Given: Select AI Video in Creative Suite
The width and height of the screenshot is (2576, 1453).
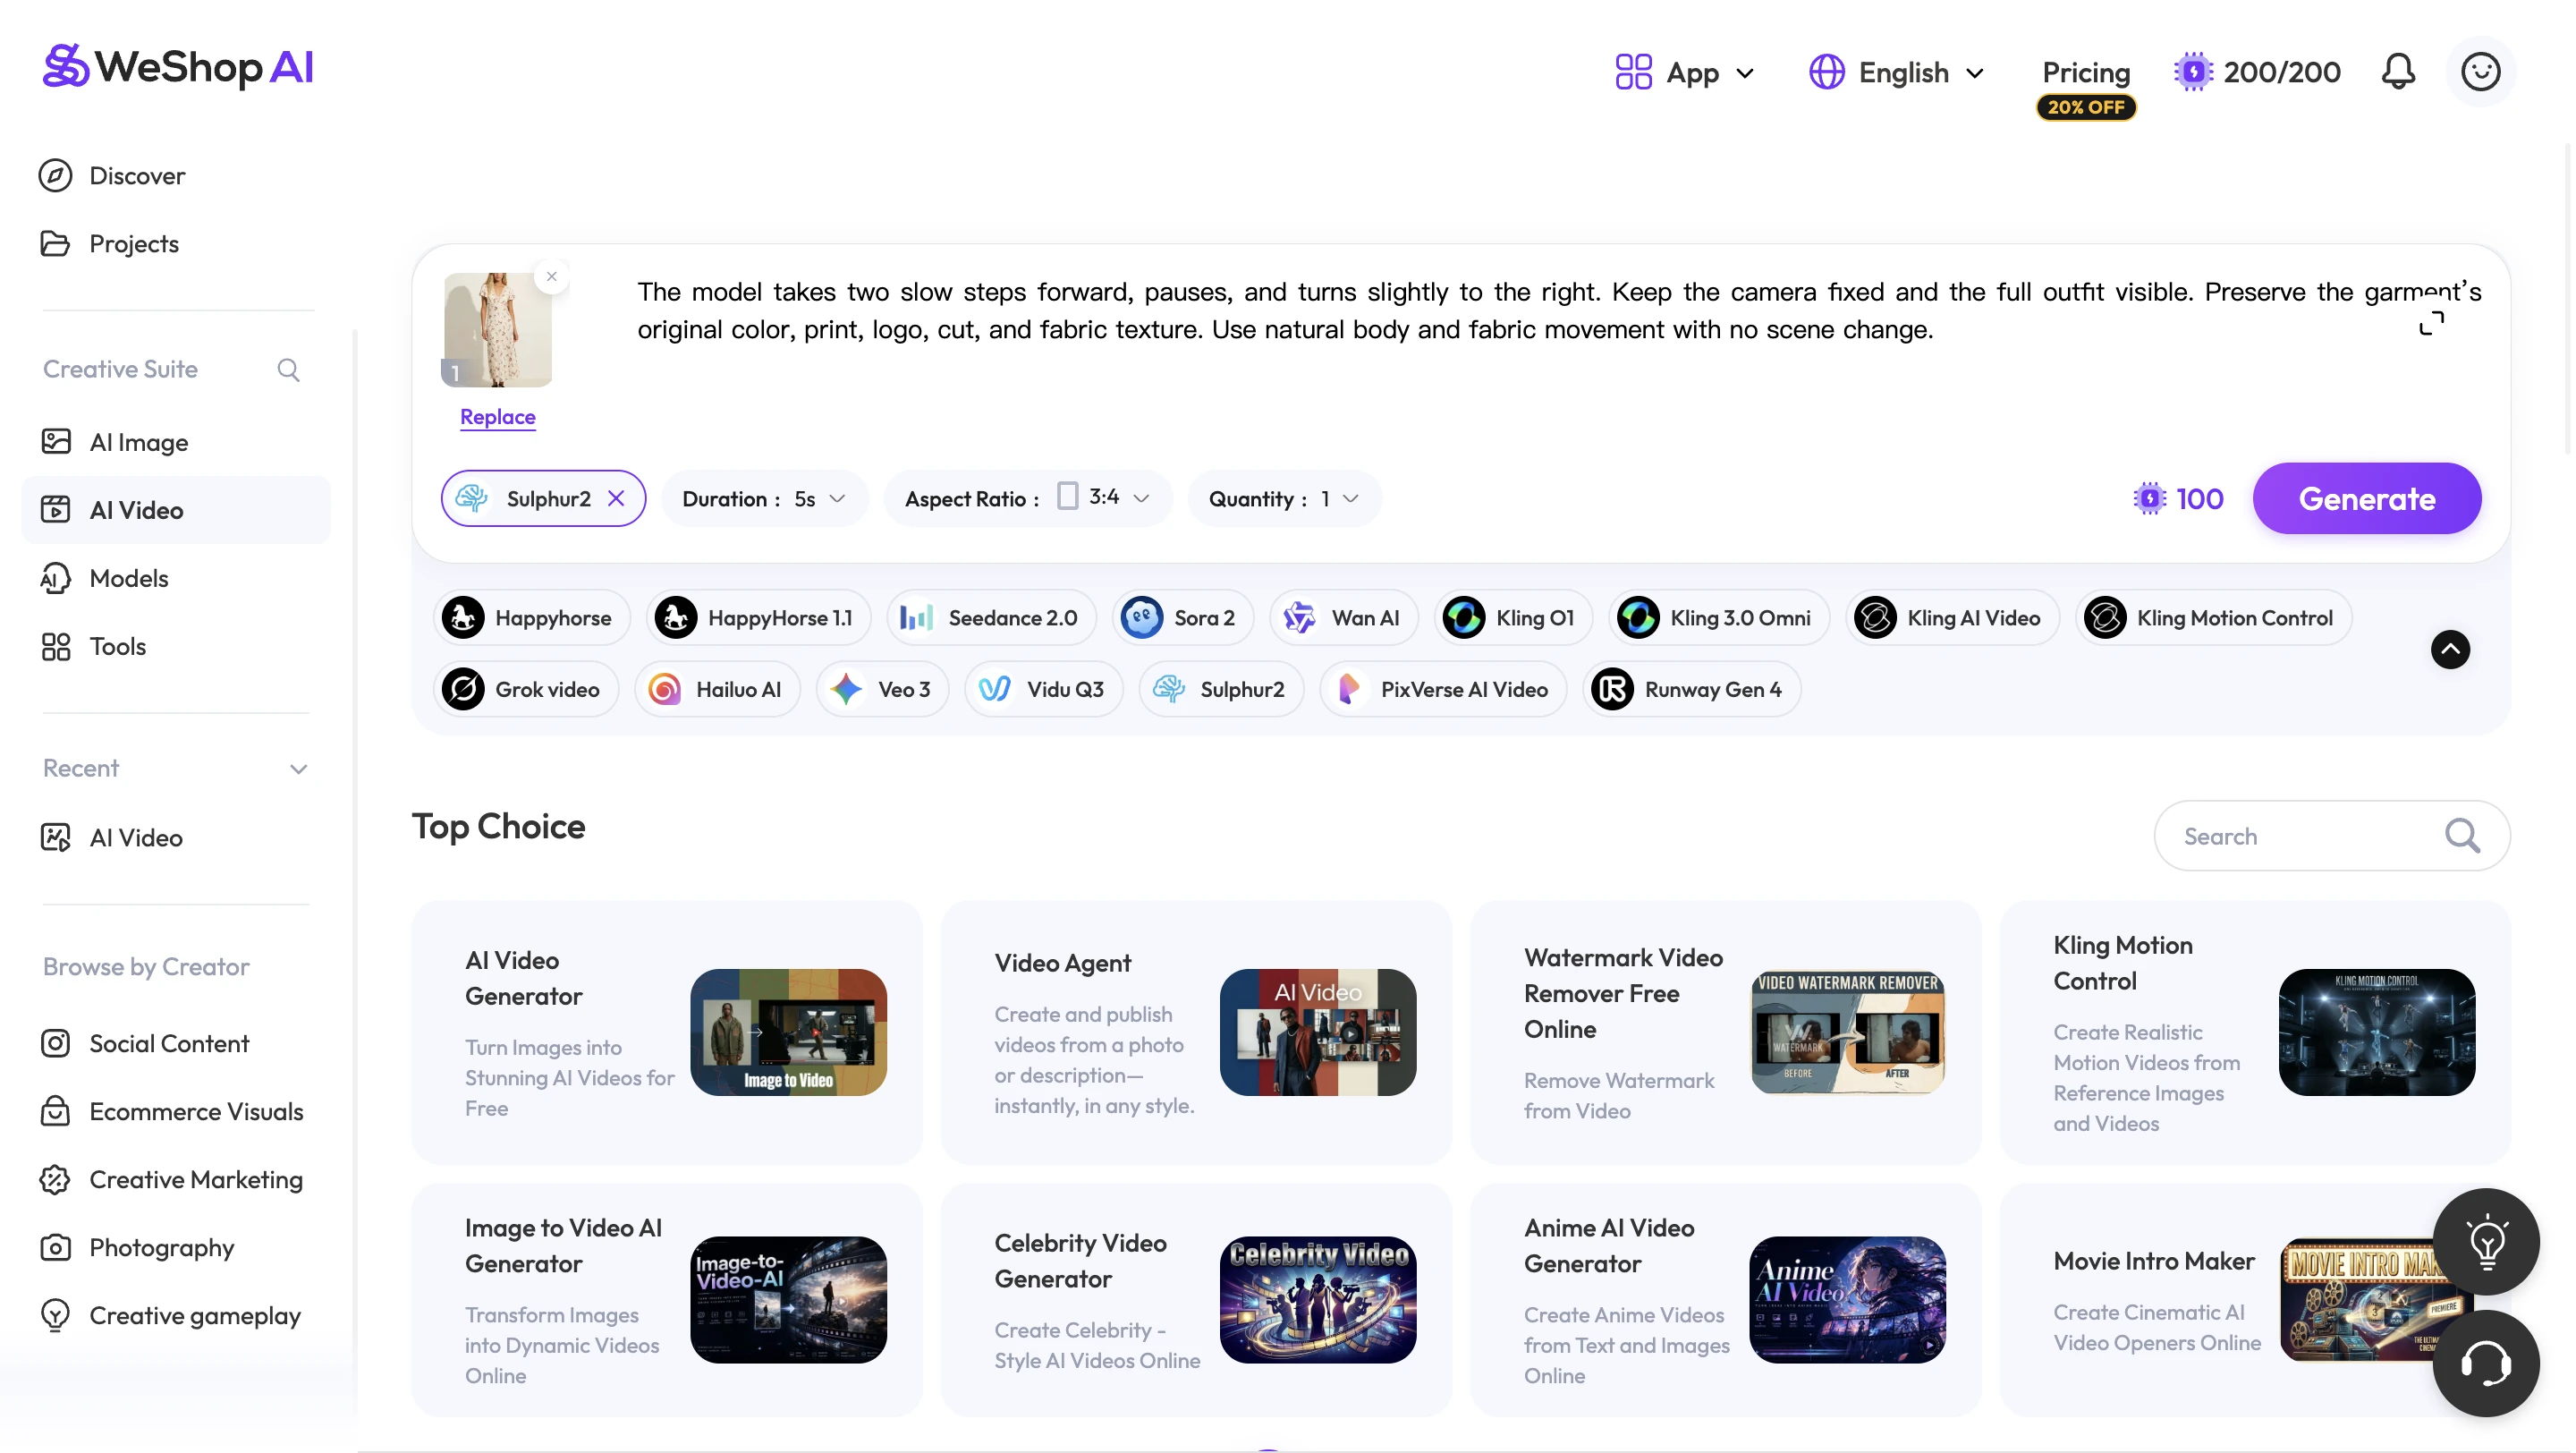Looking at the screenshot, I should point(176,510).
